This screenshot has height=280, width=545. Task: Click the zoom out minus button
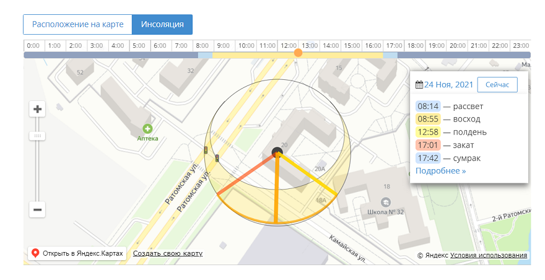(x=38, y=210)
